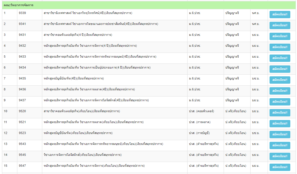Apply for program code 9433

coord(280,58)
